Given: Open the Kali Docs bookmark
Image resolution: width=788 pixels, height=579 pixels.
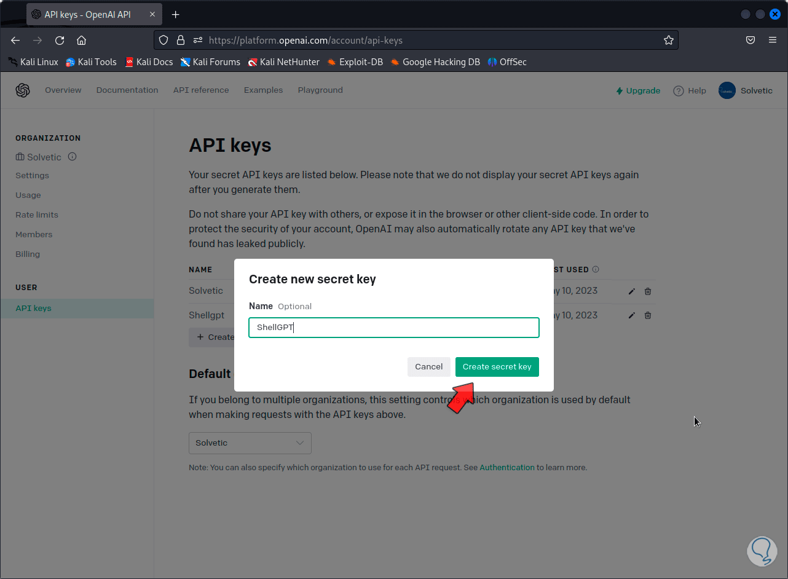Looking at the screenshot, I should tap(149, 62).
